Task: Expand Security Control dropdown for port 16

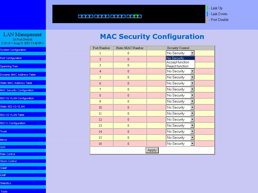Action: (180, 144)
